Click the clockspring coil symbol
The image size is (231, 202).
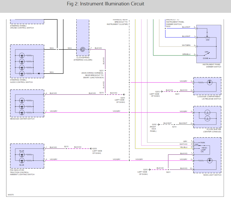point(83,49)
